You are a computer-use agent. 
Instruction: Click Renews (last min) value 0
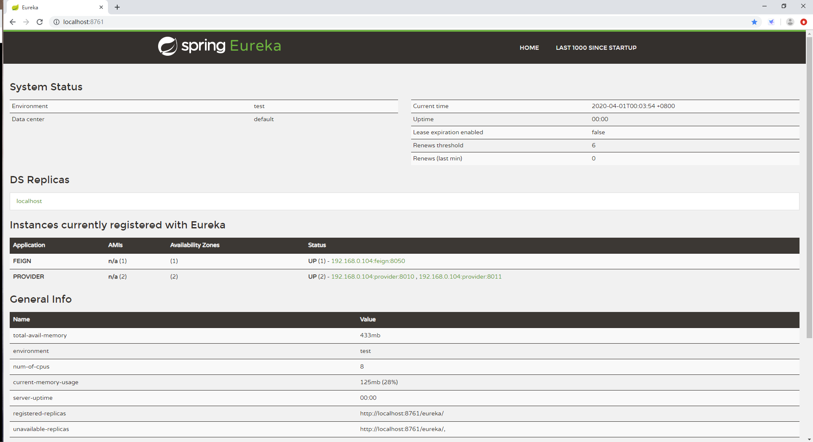[x=594, y=158]
